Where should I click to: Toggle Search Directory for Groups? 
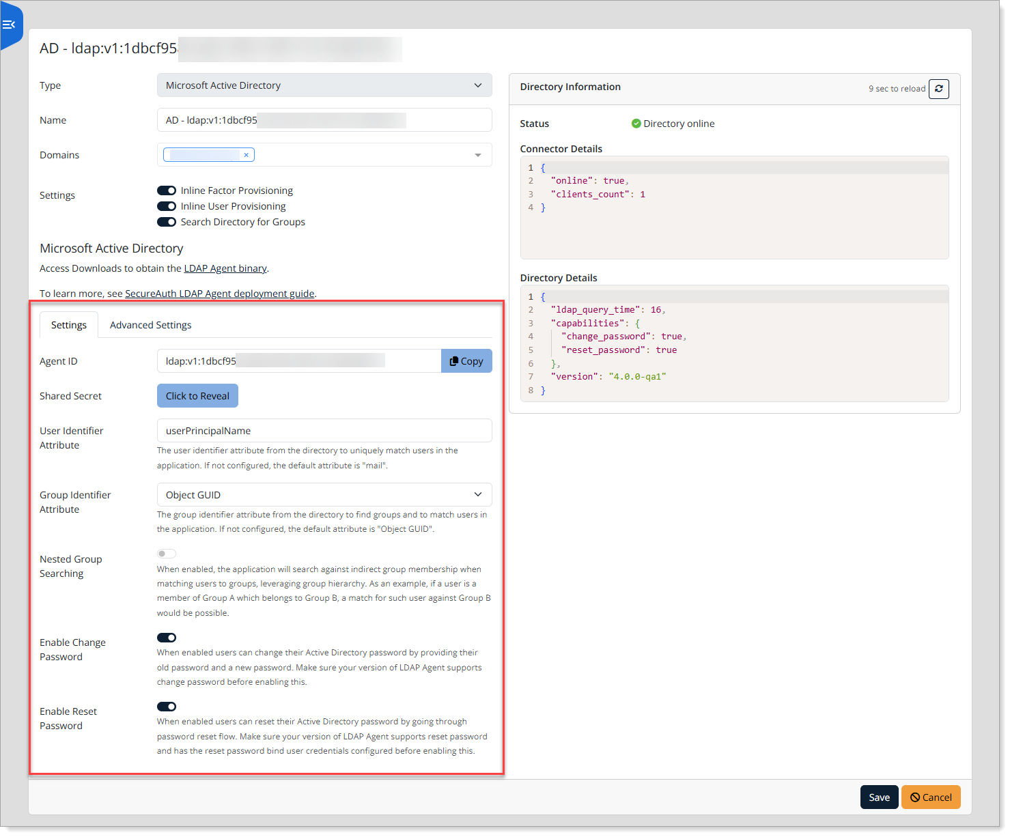tap(167, 222)
